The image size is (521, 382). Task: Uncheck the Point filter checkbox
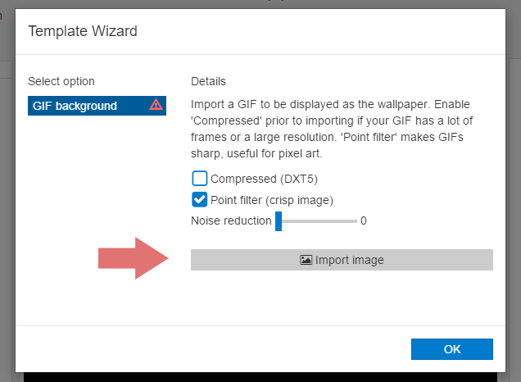pyautogui.click(x=199, y=200)
